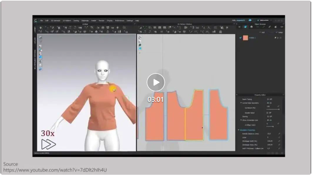Click the Add button in Object Browser
Viewport: 312px width, 175px height.
pyautogui.click(x=262, y=32)
